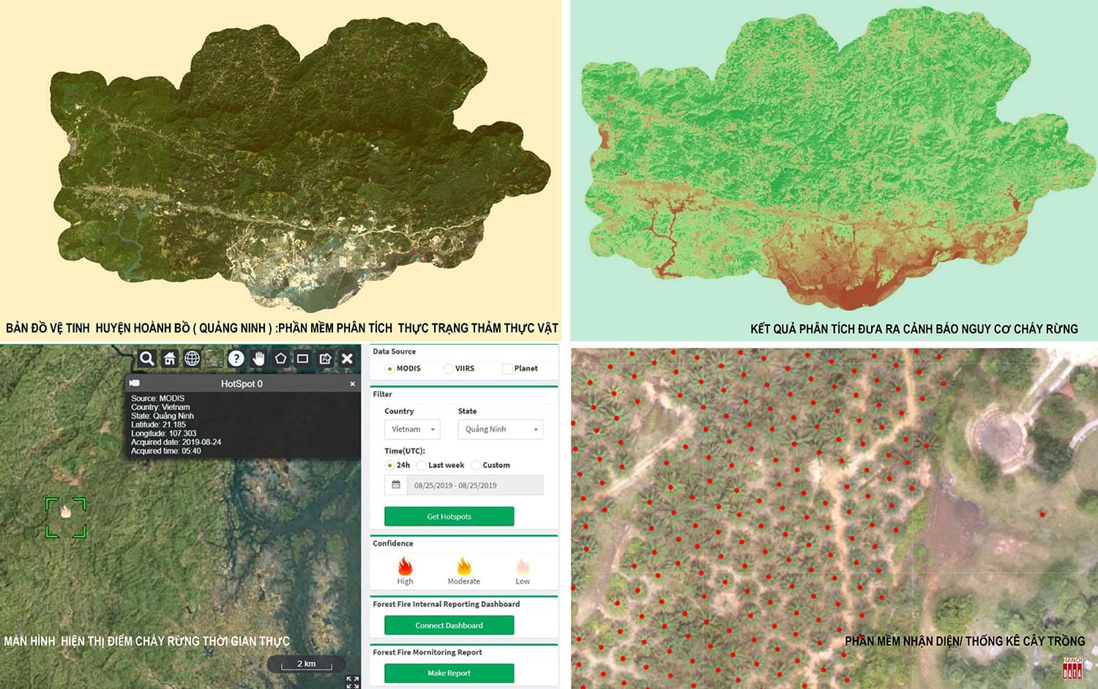Viewport: 1098px width, 689px height.
Task: Select the polygon draw tool
Action: (280, 358)
